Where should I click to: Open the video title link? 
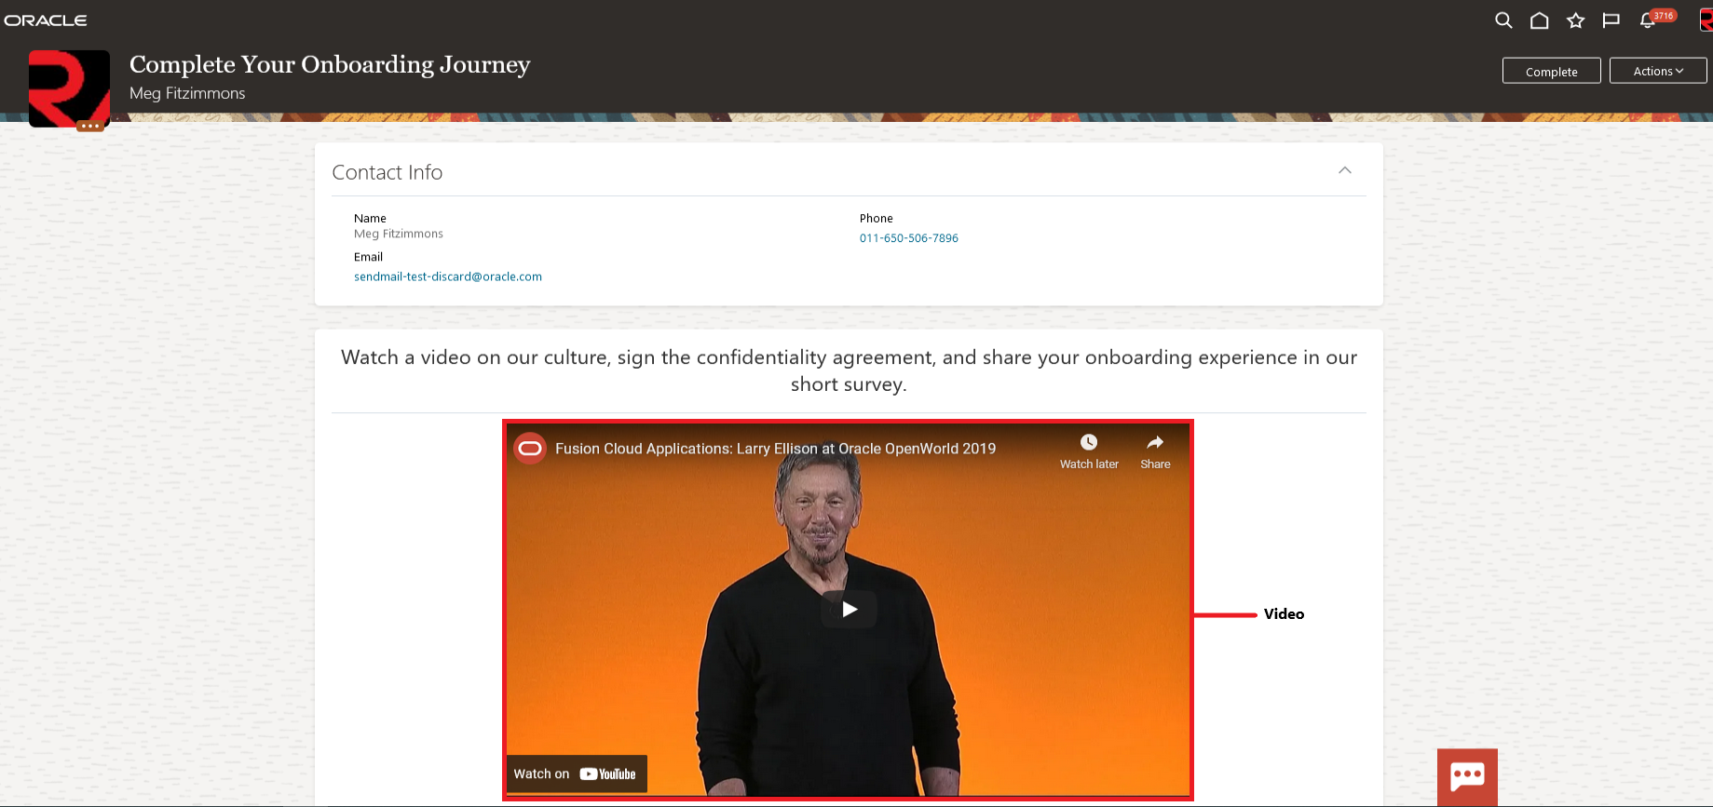pos(775,449)
